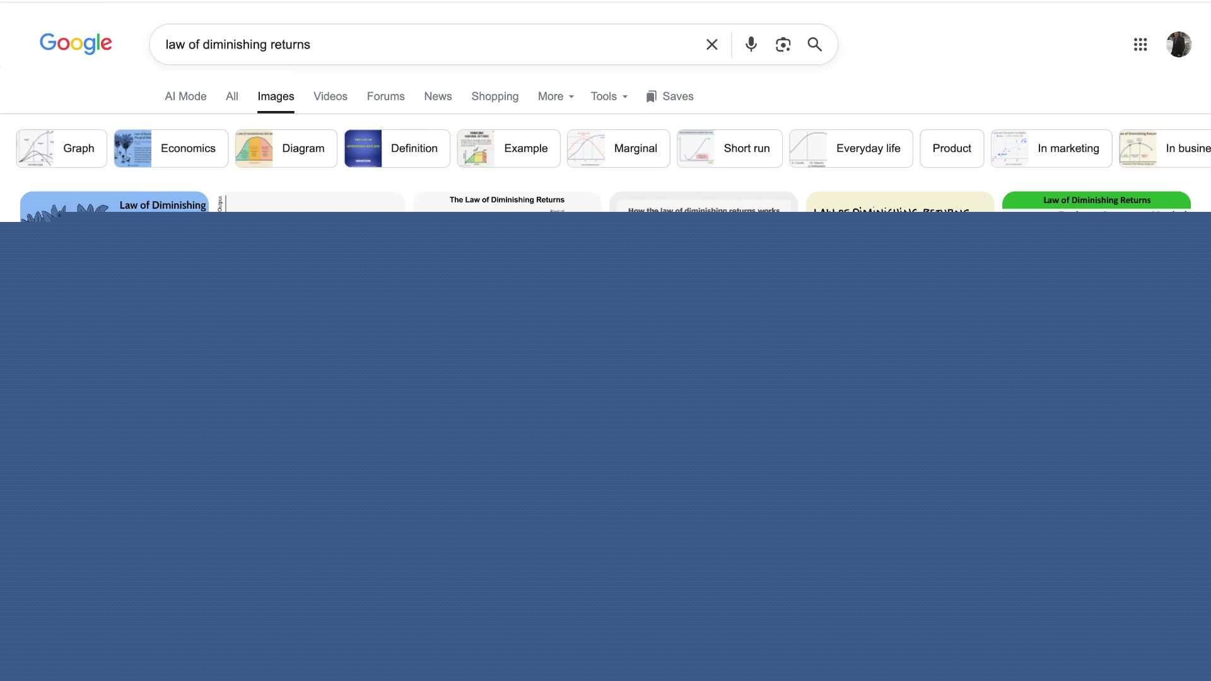Pick the In business filter chip
Image resolution: width=1211 pixels, height=681 pixels.
1165,149
